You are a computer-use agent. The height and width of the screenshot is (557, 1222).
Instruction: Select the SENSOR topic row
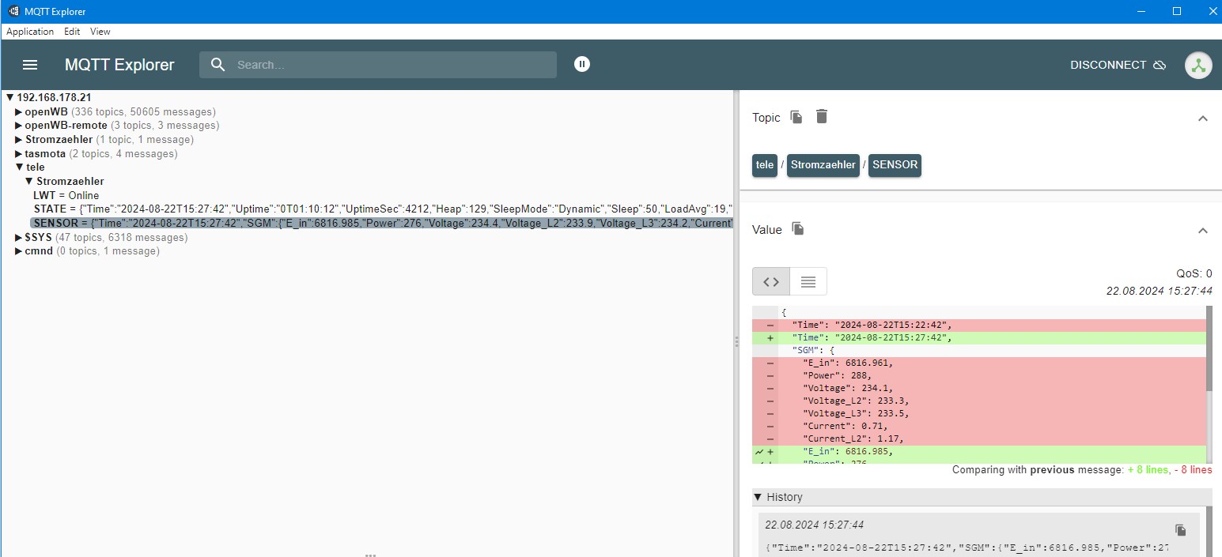coord(381,223)
